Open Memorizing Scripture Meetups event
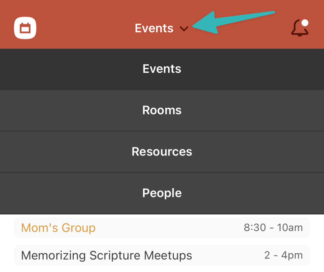This screenshot has width=324, height=272. tap(107, 255)
